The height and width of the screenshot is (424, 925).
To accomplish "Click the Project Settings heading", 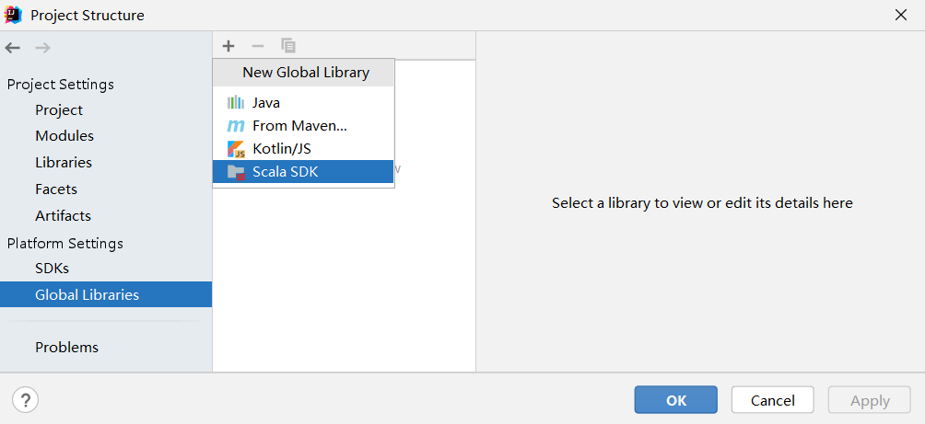I will [x=61, y=85].
